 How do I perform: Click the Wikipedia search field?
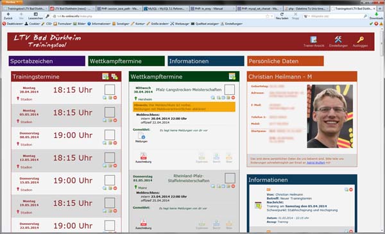(x=335, y=16)
